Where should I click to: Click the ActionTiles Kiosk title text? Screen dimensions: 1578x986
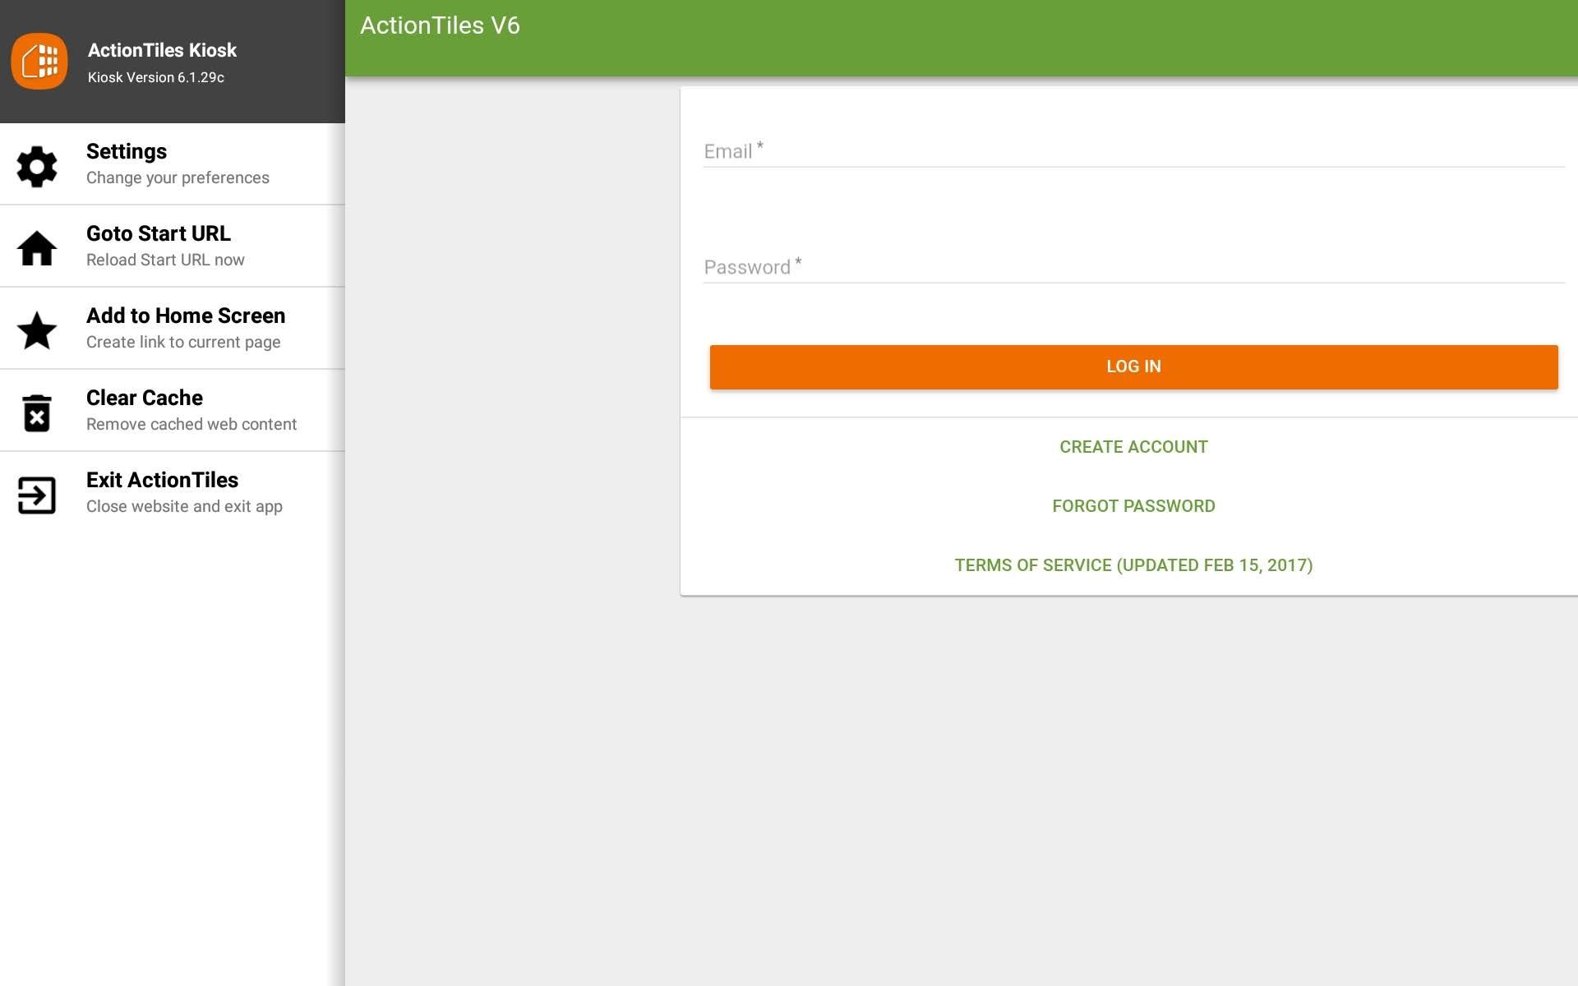162,50
